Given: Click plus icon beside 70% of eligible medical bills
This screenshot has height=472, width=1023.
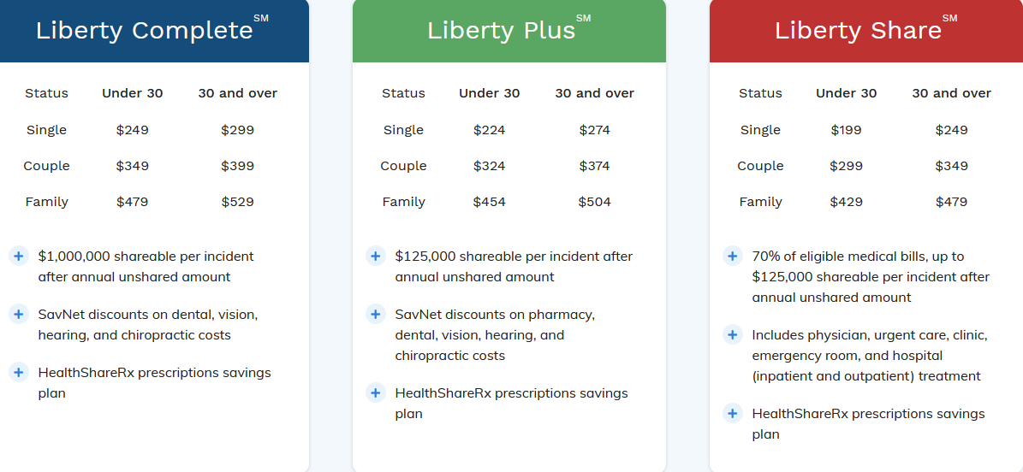Looking at the screenshot, I should pos(732,256).
